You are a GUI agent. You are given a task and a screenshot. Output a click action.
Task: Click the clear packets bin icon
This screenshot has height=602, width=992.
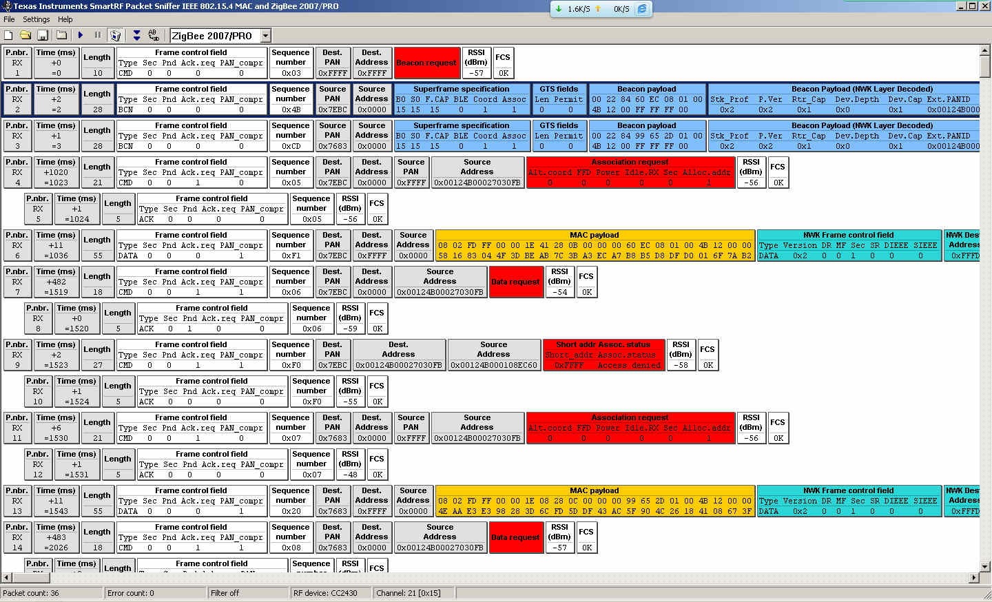point(115,35)
